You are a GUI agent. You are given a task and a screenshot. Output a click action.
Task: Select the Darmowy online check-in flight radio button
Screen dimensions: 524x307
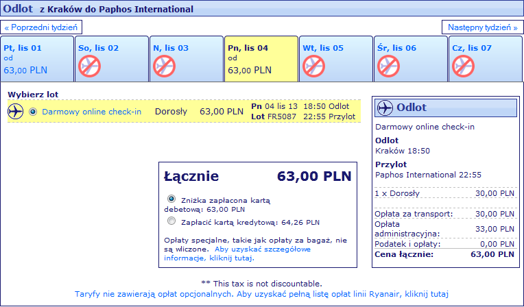point(33,112)
